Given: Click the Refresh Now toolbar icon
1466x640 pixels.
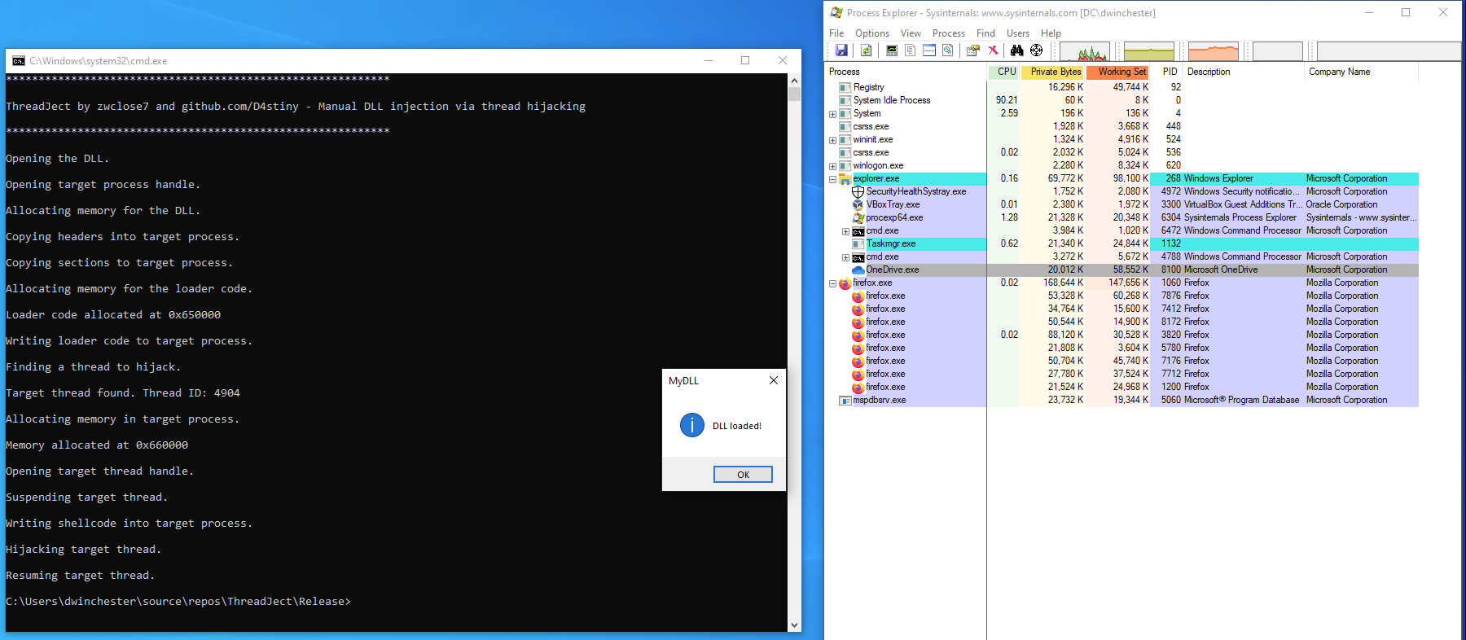Looking at the screenshot, I should pyautogui.click(x=867, y=50).
